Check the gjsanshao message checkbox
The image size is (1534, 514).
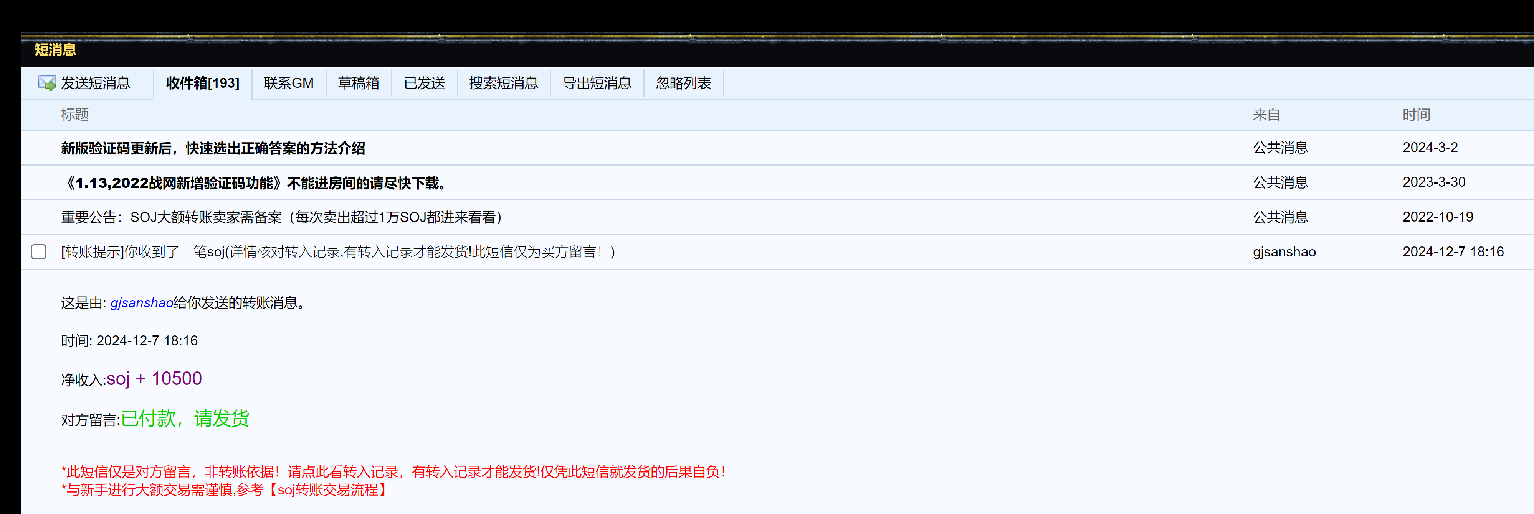pos(39,252)
